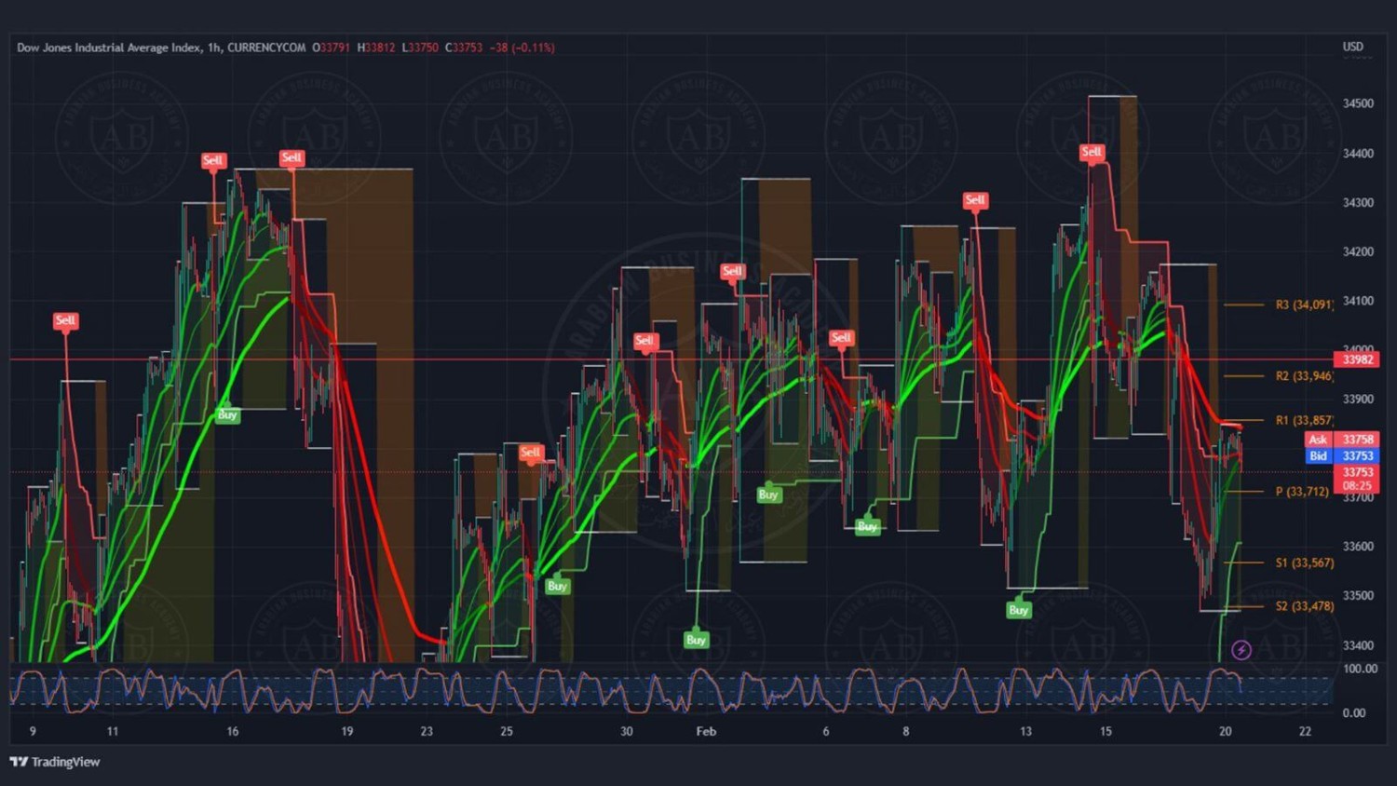Click date 30 on the time axis
The width and height of the screenshot is (1397, 786).
tap(627, 732)
